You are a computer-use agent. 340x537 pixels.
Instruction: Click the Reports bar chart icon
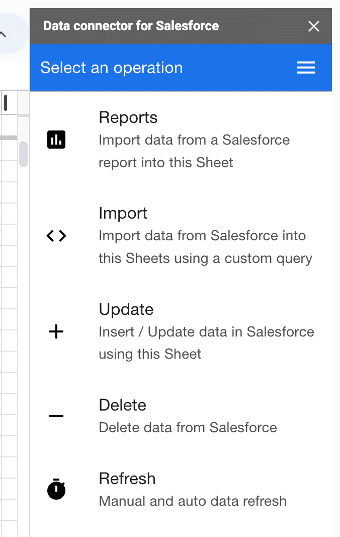[x=56, y=140]
